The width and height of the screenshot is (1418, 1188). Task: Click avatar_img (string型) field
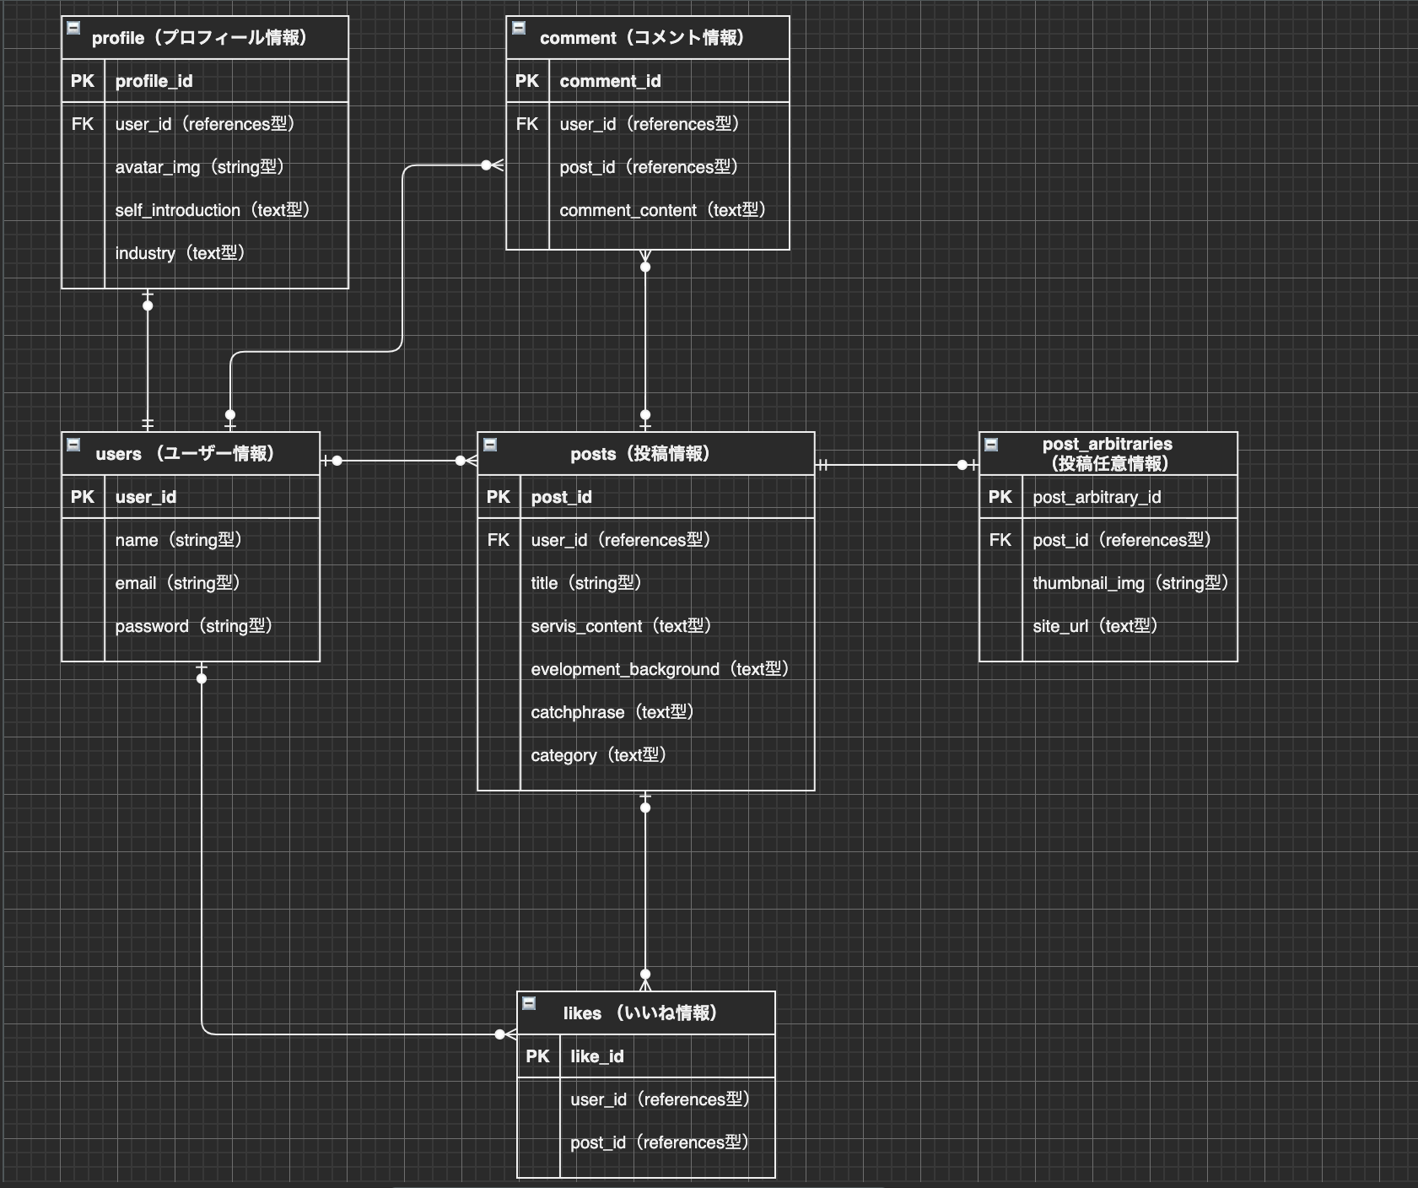[201, 167]
